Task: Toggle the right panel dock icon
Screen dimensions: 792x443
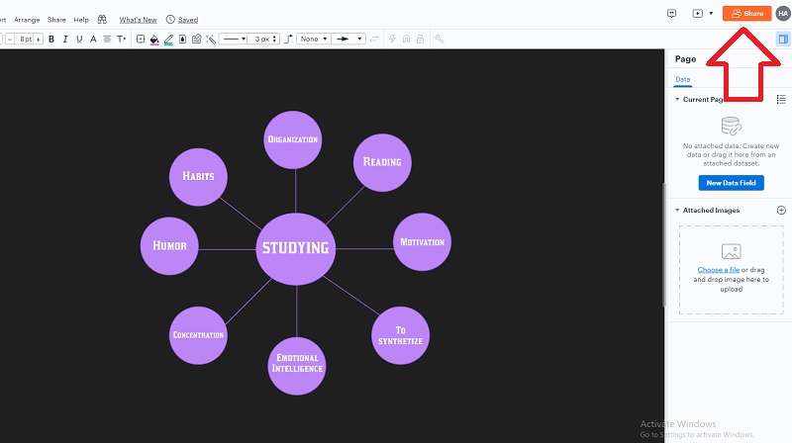Action: [x=783, y=39]
